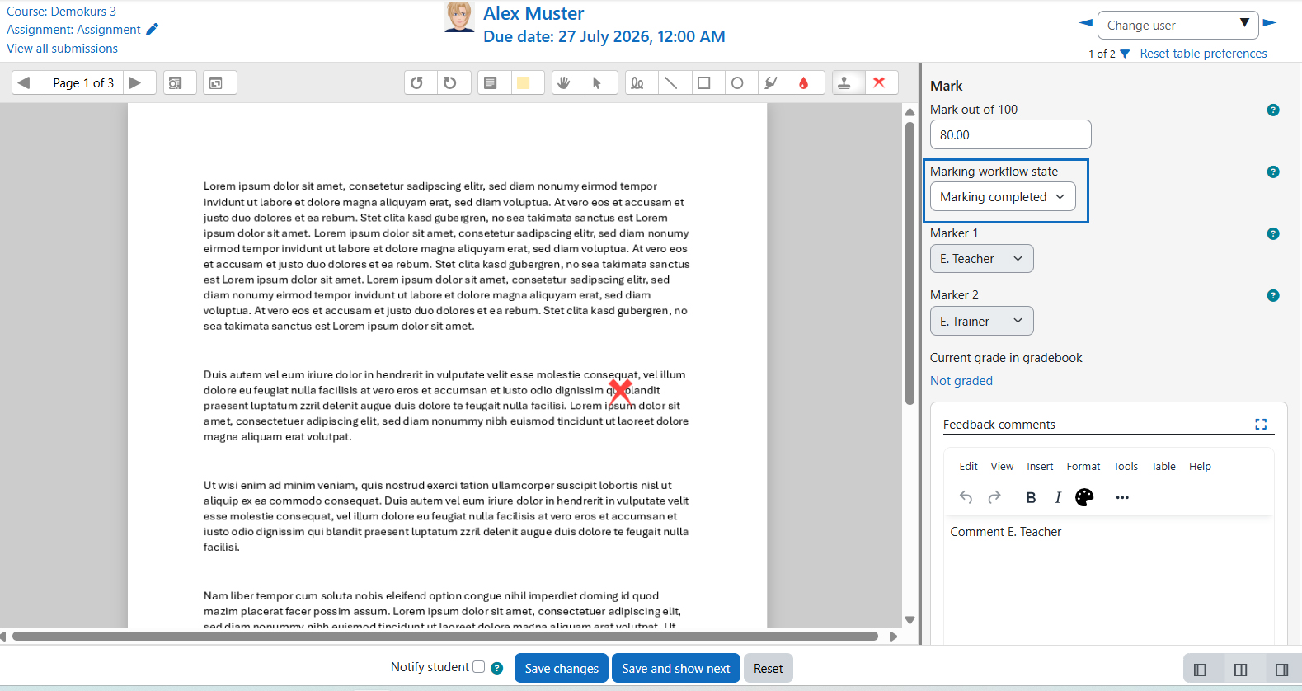Image resolution: width=1302 pixels, height=691 pixels.
Task: Go to previous user arrow
Action: [x=1086, y=23]
